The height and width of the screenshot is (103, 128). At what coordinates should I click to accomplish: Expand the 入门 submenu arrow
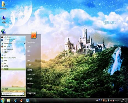(24, 55)
